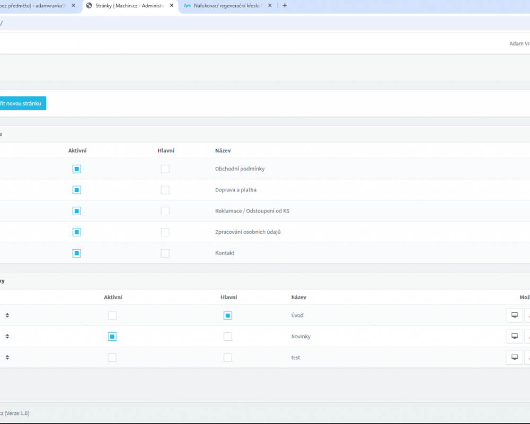Switch to Stránky | Machin.cz Administrace tab
Viewport: 530px width, 424px height.
pyautogui.click(x=130, y=6)
